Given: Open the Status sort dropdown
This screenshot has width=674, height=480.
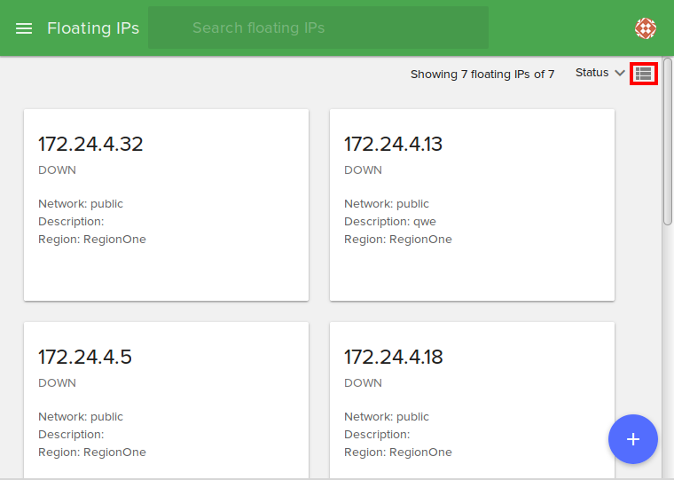Looking at the screenshot, I should pos(592,73).
